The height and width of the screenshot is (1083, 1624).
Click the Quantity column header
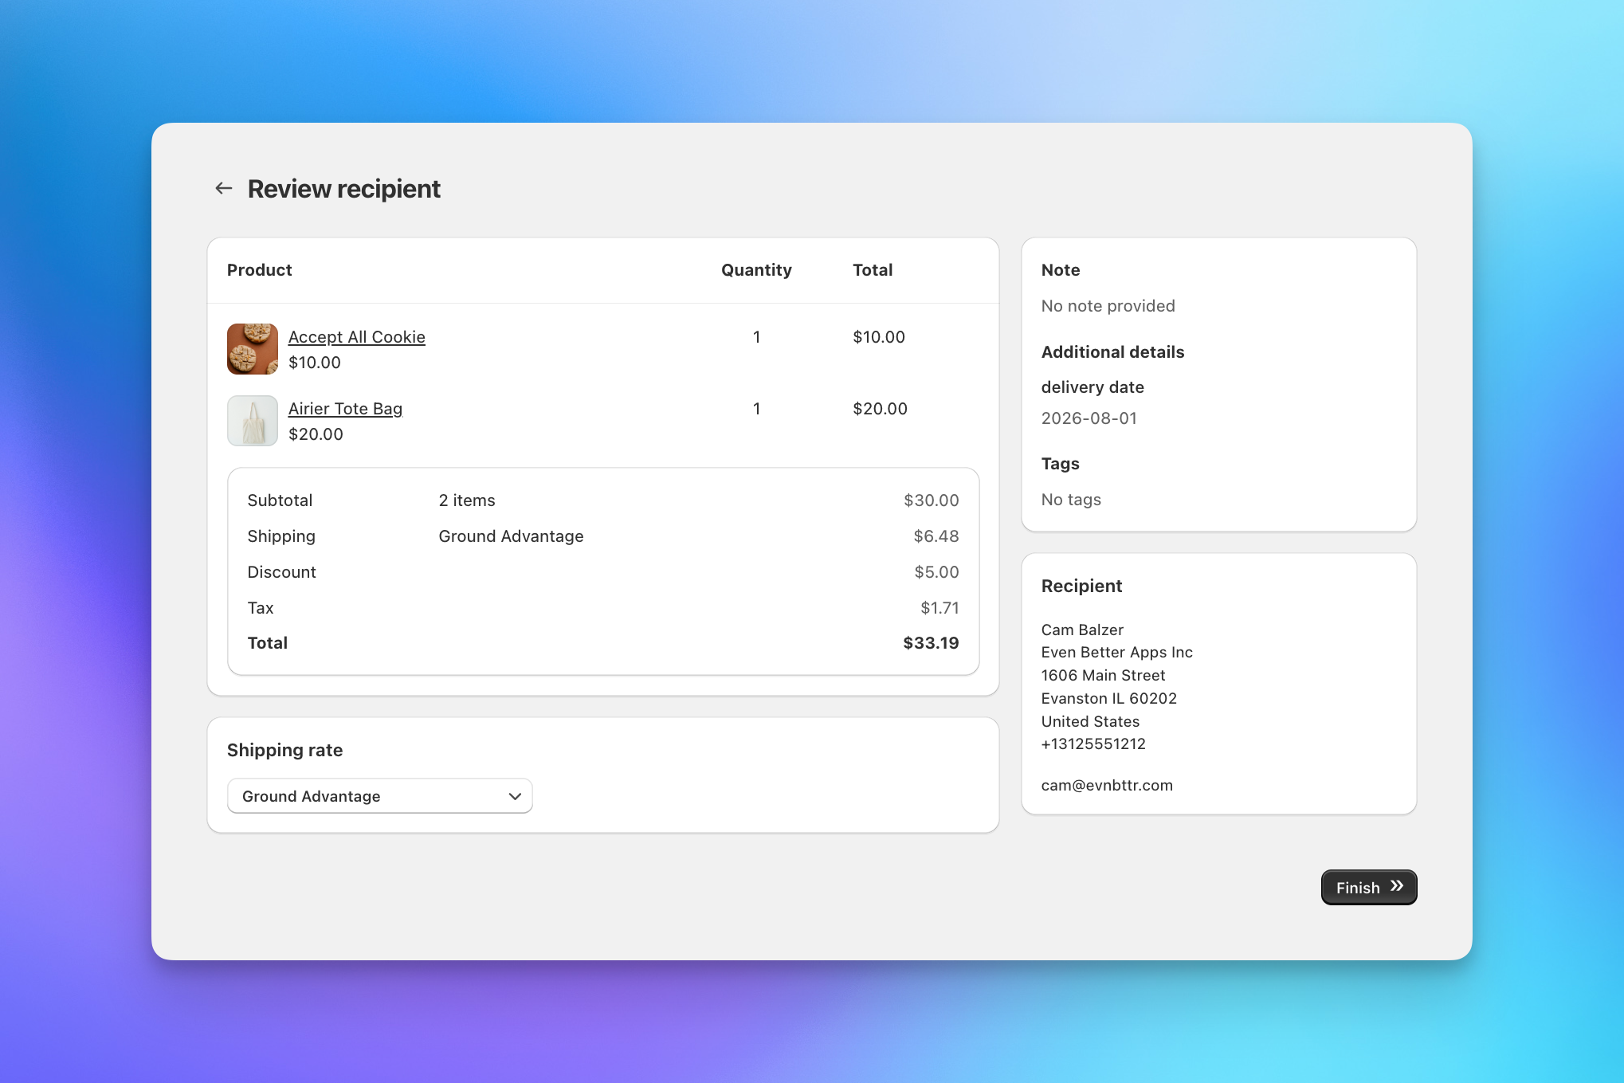point(756,270)
